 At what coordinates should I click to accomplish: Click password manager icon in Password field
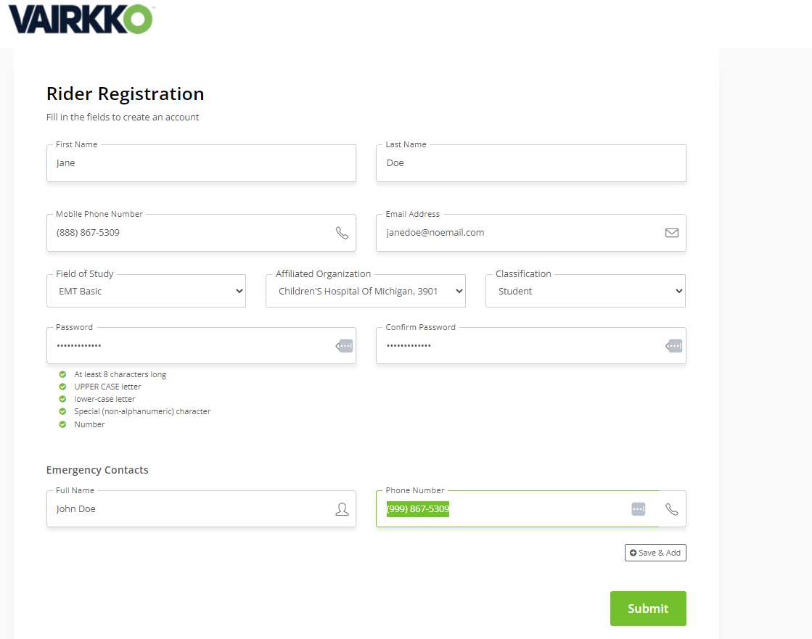(x=345, y=346)
